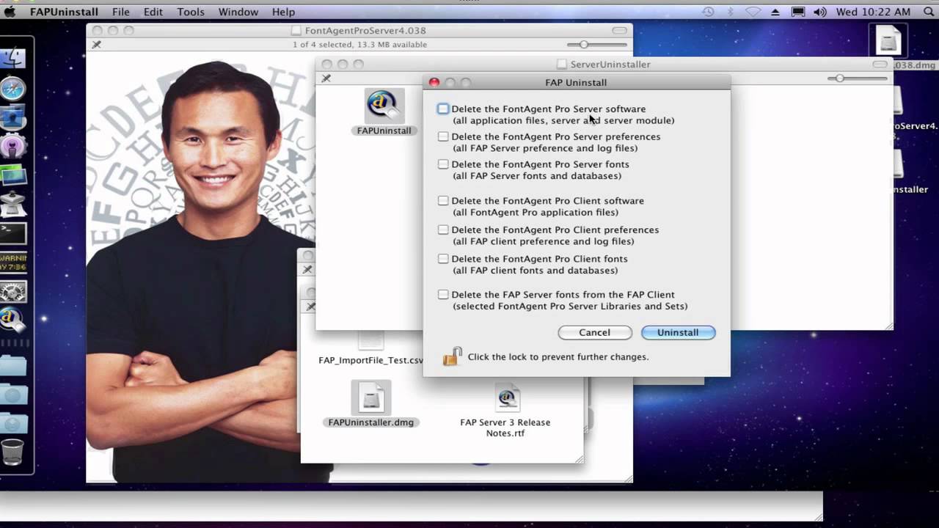Open Finder from the Dock
Screen dimensions: 939x528
click(13, 59)
